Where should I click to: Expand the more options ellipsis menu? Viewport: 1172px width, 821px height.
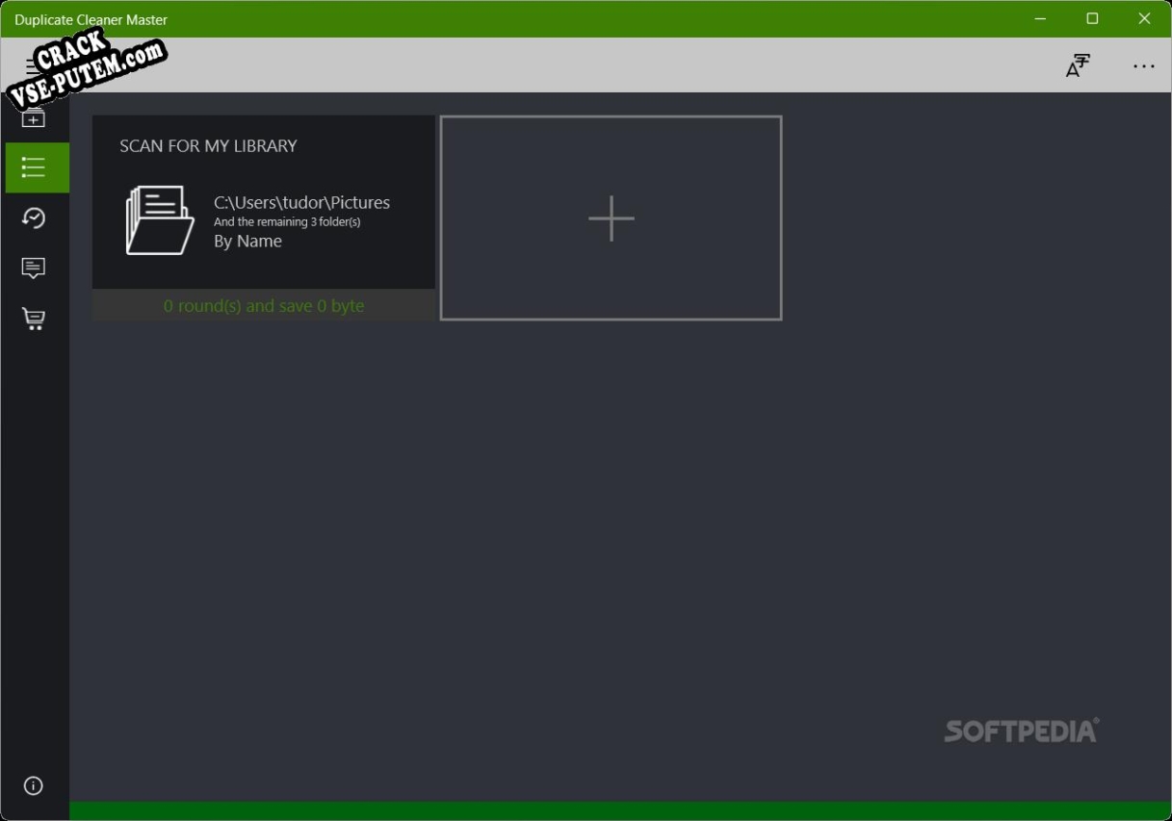tap(1144, 66)
